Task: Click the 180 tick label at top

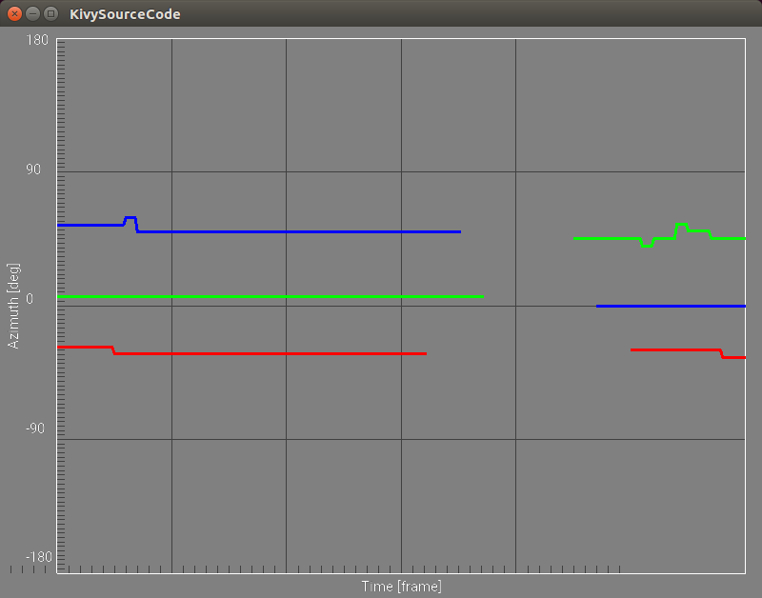Action: coord(36,40)
